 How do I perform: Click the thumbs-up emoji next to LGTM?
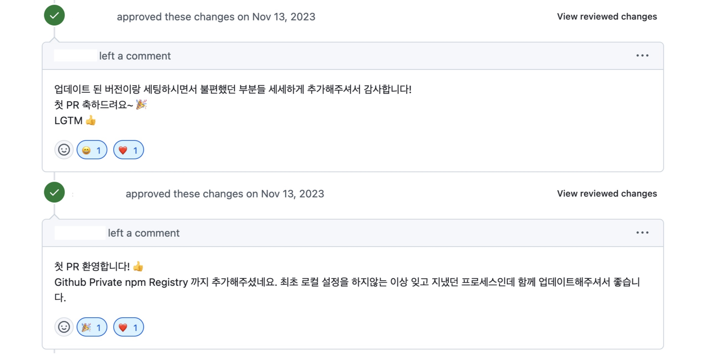[x=91, y=121]
